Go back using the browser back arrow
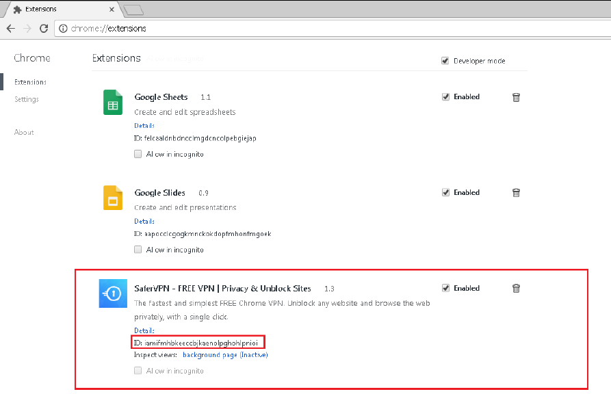This screenshot has width=611, height=394. coord(11,29)
